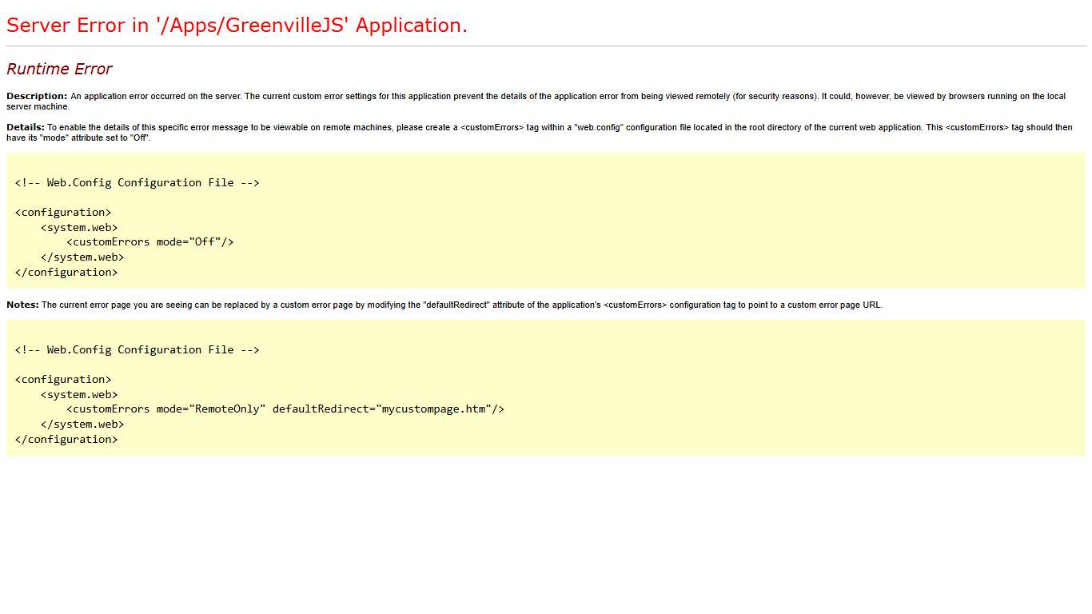Screen dimensions: 1092x614
Task: Click the closing configuration tag in second block
Action: 66,439
